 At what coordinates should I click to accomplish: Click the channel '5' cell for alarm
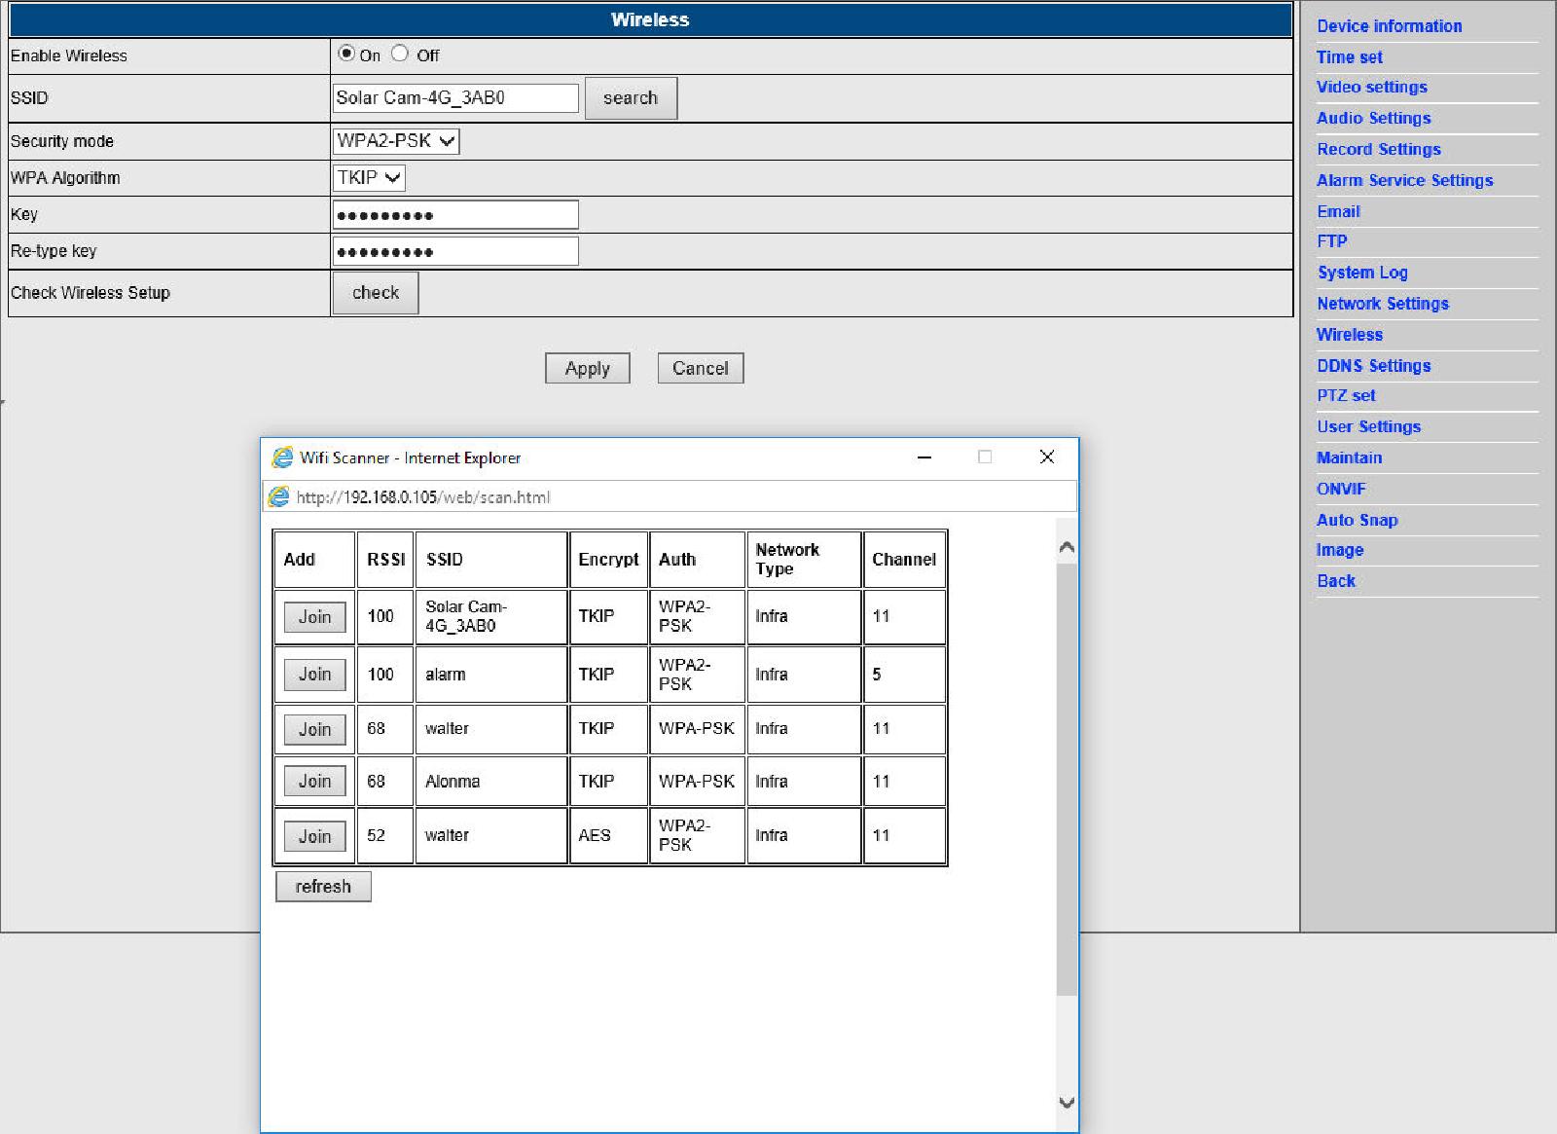pos(904,675)
